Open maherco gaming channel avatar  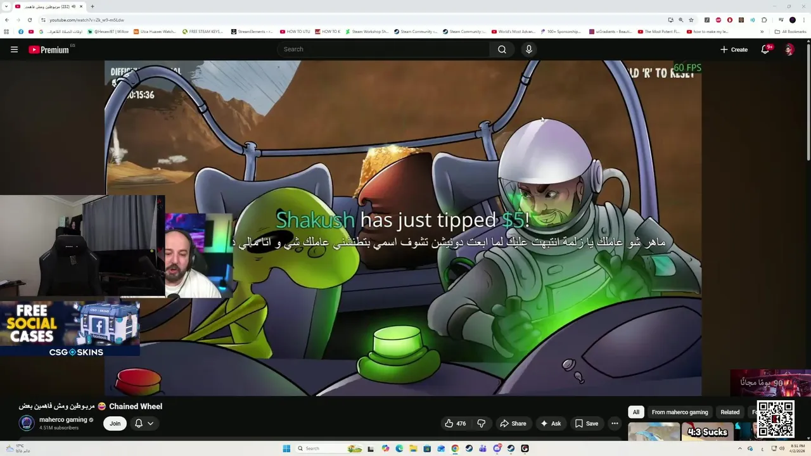coord(27,423)
